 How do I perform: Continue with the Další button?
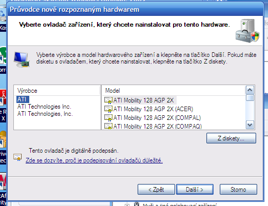coord(195,190)
